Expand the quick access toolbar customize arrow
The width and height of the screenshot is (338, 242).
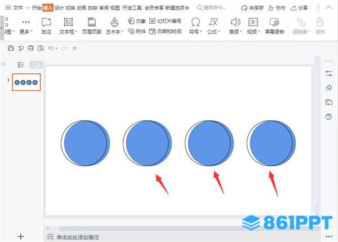click(74, 49)
